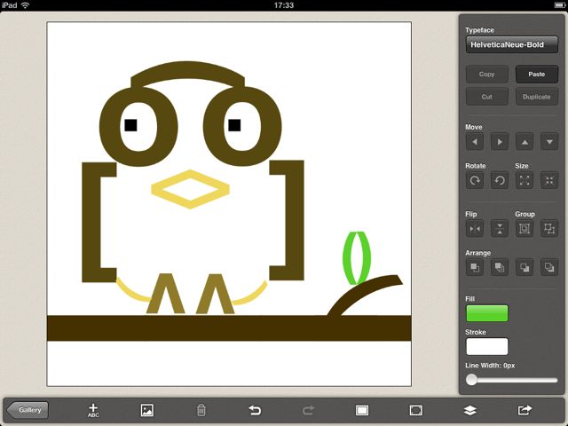This screenshot has height=426, width=568.
Task: Increase size with expand arrows icon
Action: [525, 180]
